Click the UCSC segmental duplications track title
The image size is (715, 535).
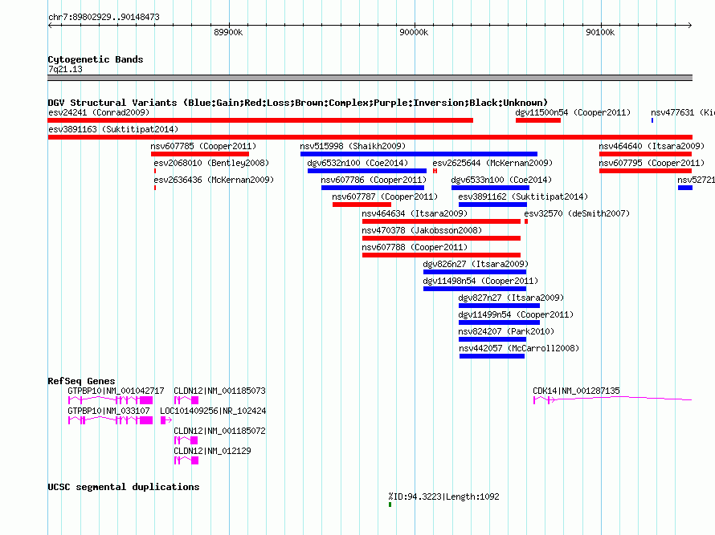(x=124, y=487)
